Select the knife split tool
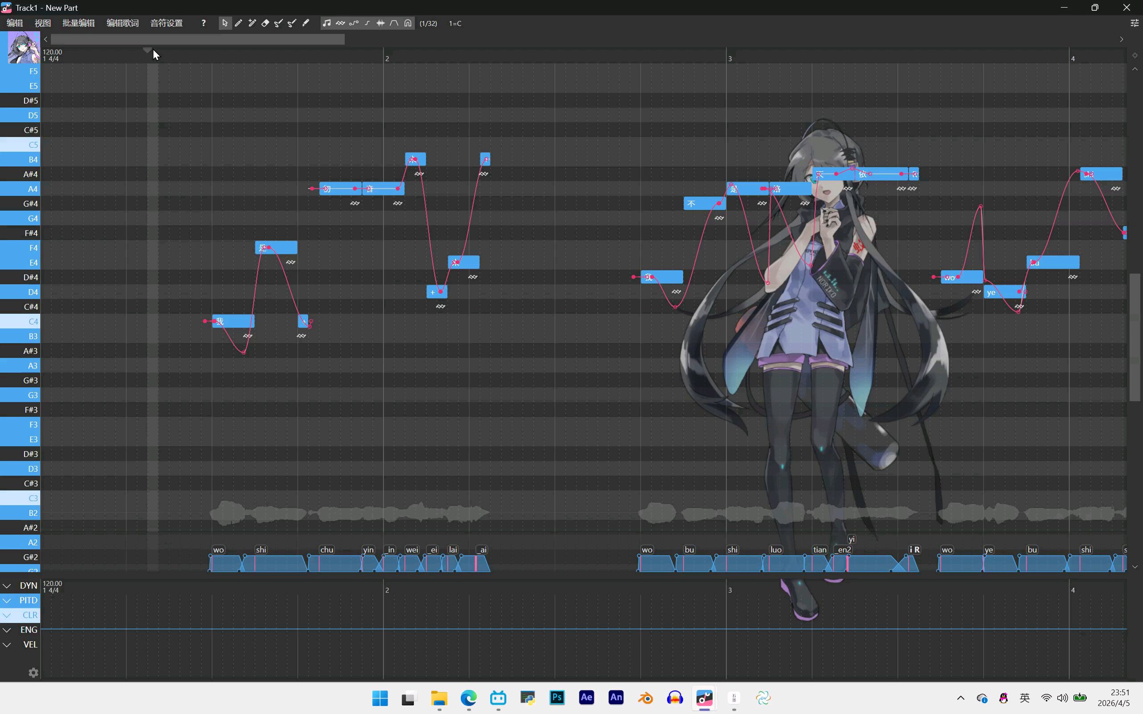The width and height of the screenshot is (1143, 714). point(306,23)
